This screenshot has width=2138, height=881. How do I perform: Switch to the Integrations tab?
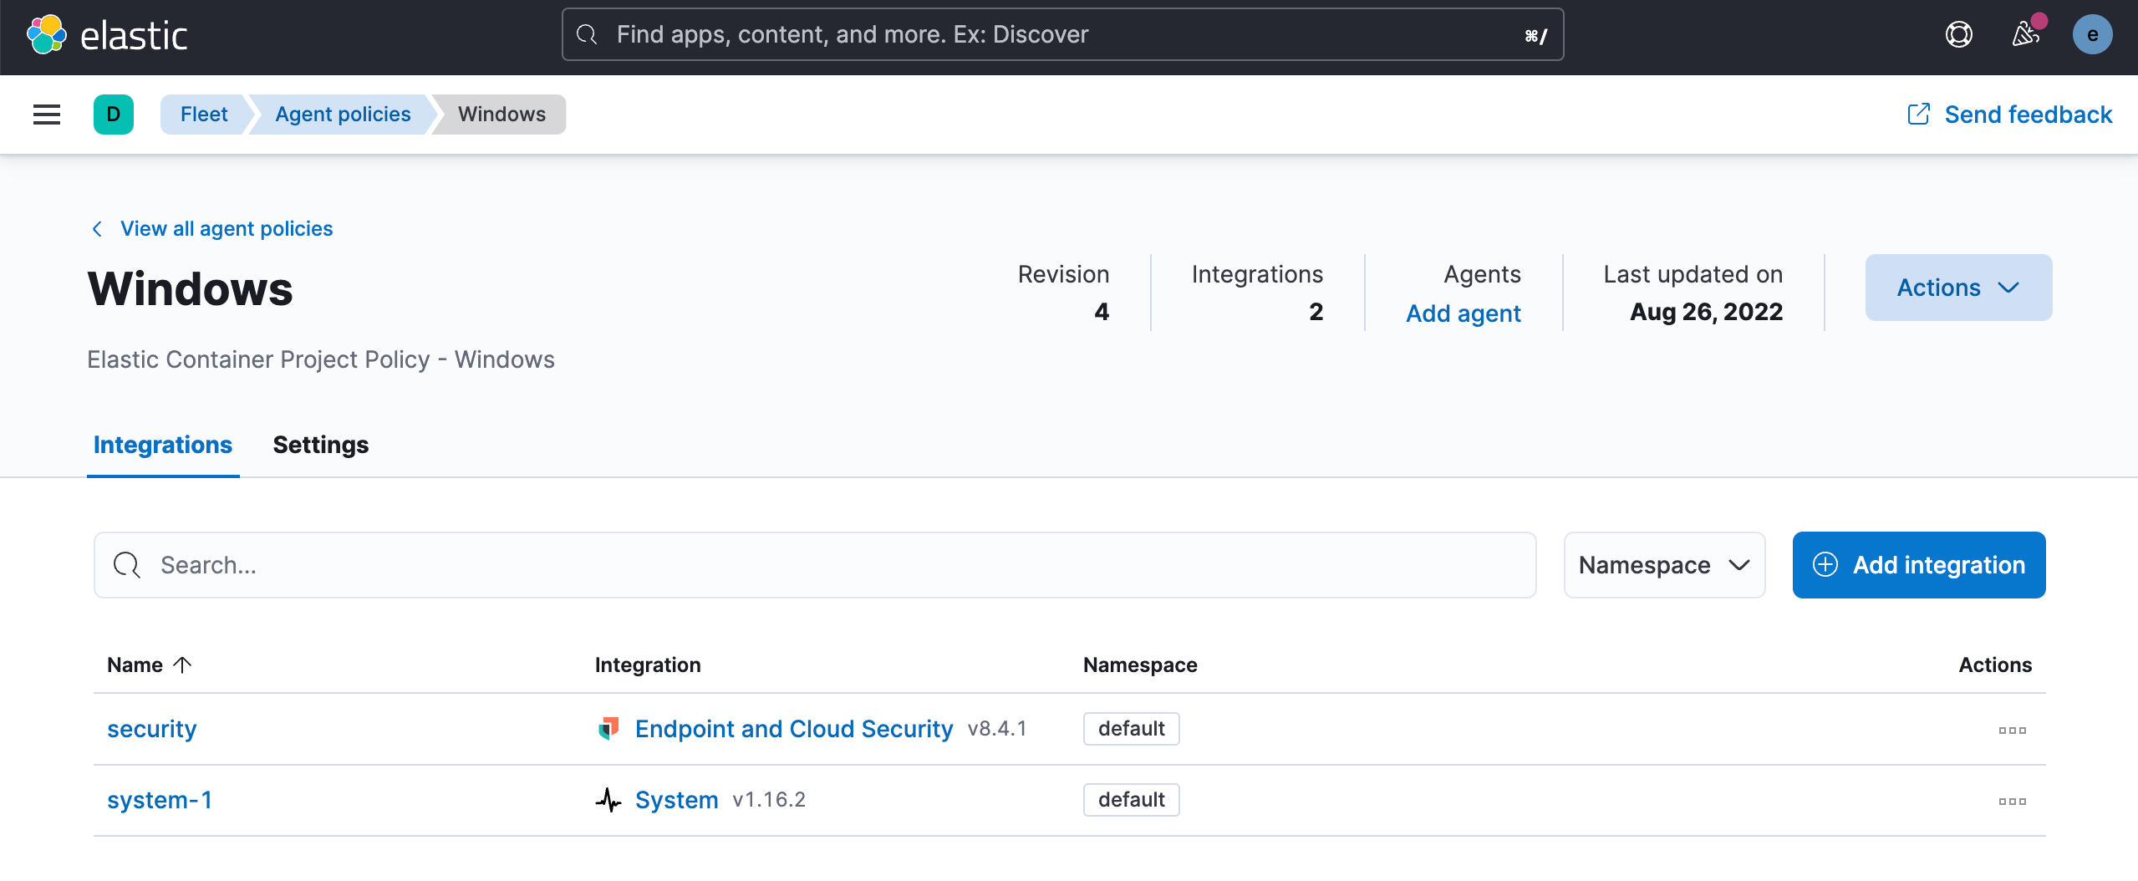pos(163,445)
